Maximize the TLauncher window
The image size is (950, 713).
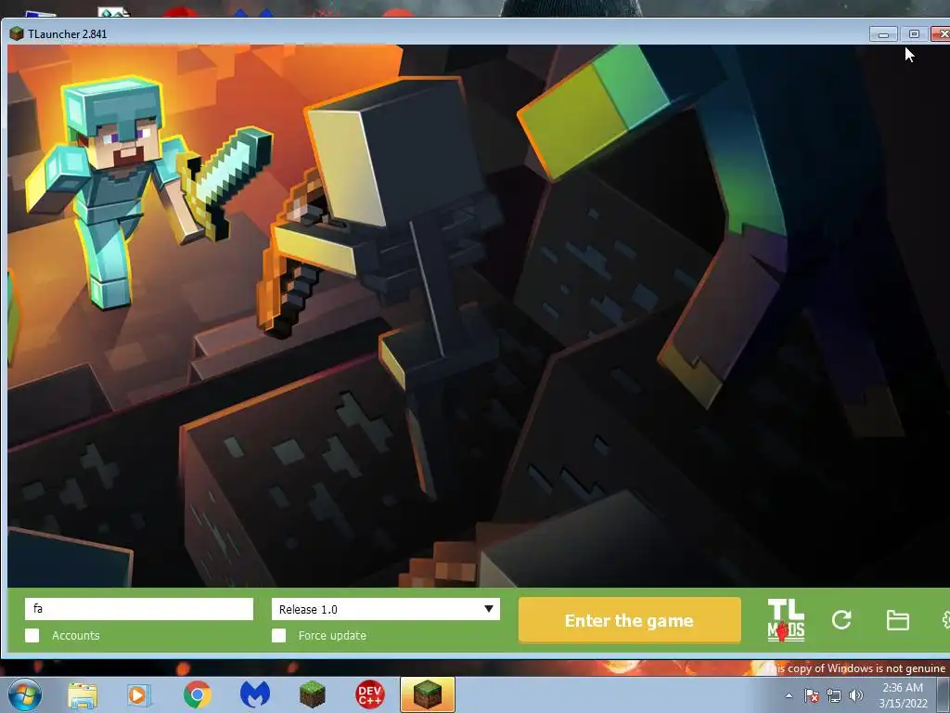tap(914, 34)
